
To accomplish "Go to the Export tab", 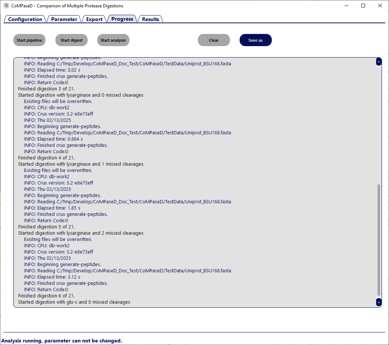I will [x=94, y=19].
